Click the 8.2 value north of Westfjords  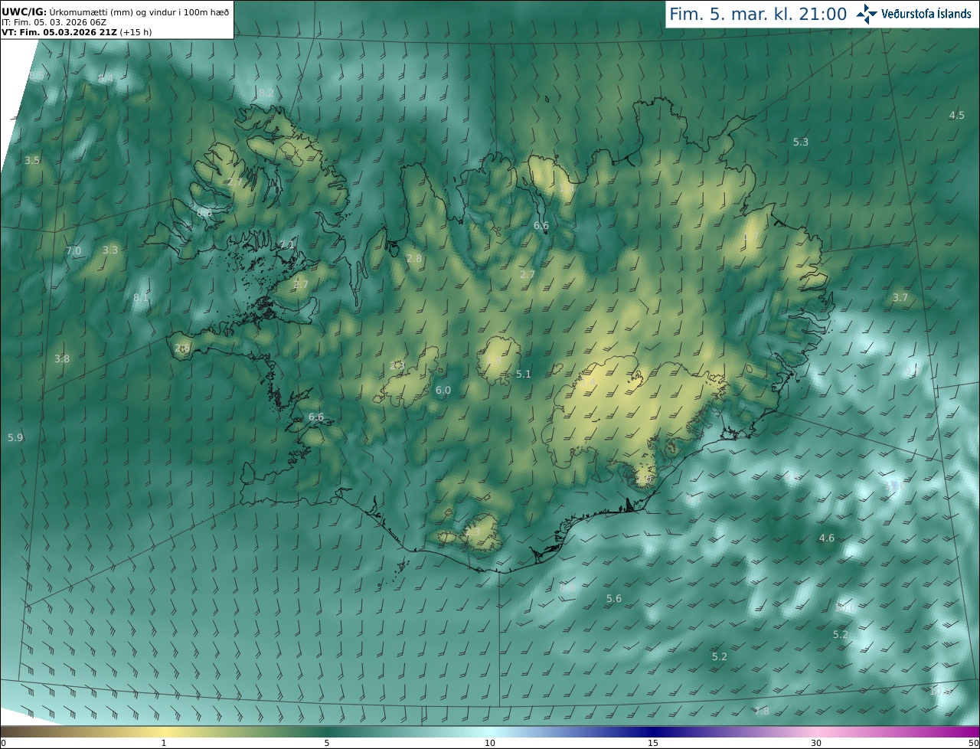pyautogui.click(x=266, y=93)
